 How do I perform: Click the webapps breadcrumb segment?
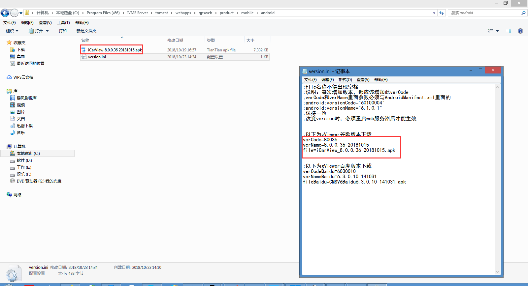[x=183, y=13]
